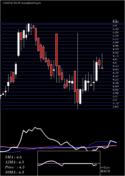Click the 4.53 price level
The width and height of the screenshot is (125, 176).
(115, 66)
